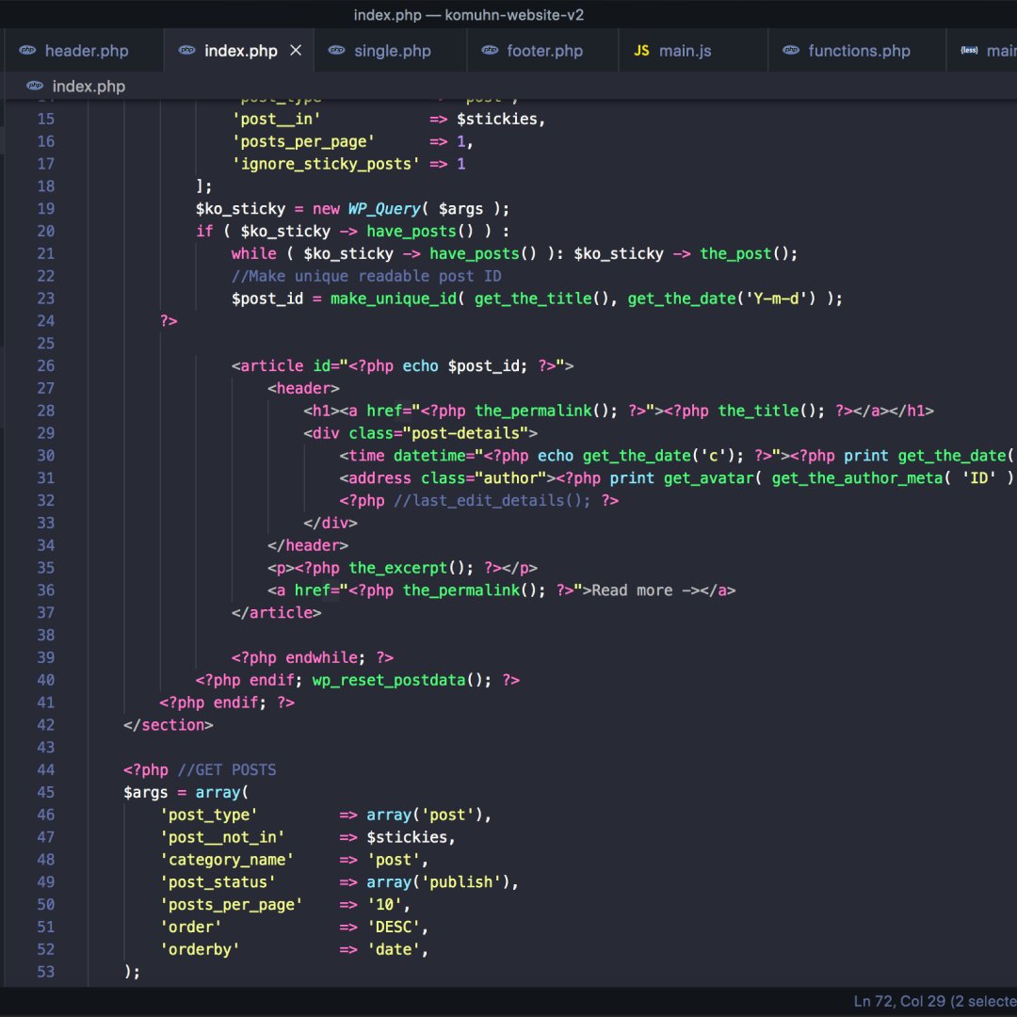Click the 'publish' string on line 49
Screen dimensions: 1017x1017
click(461, 882)
